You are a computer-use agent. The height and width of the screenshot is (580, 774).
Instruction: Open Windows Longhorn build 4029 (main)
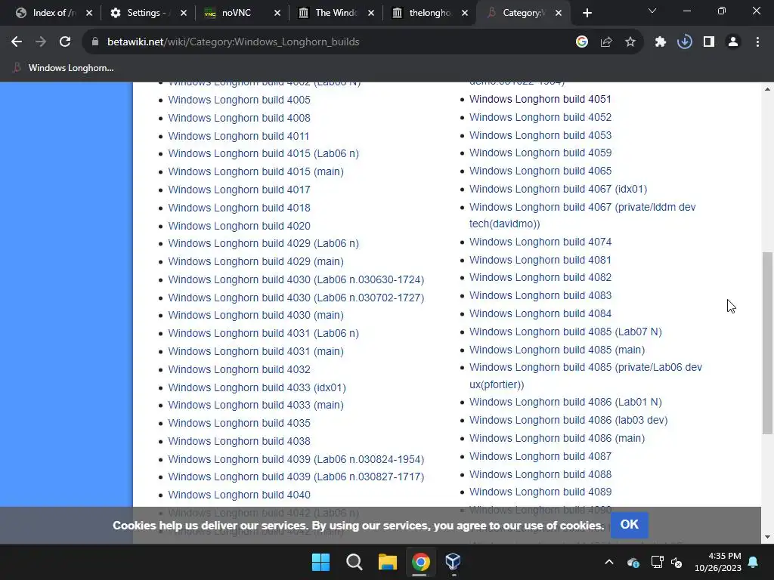tap(255, 262)
